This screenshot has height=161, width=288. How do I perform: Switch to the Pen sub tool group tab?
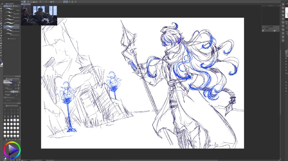[8, 6]
